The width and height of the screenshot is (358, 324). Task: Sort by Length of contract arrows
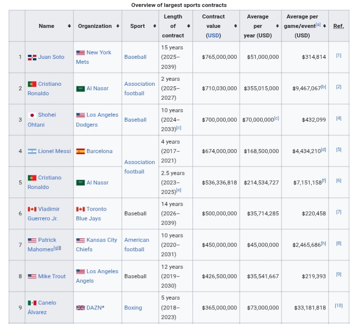(x=188, y=26)
